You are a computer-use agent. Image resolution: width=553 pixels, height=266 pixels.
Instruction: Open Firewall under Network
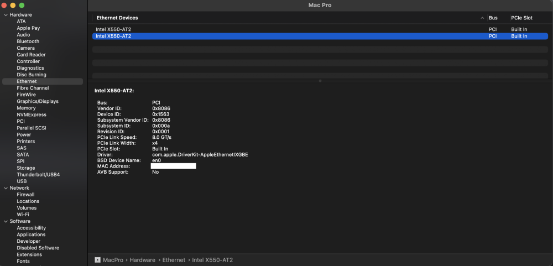click(x=25, y=195)
